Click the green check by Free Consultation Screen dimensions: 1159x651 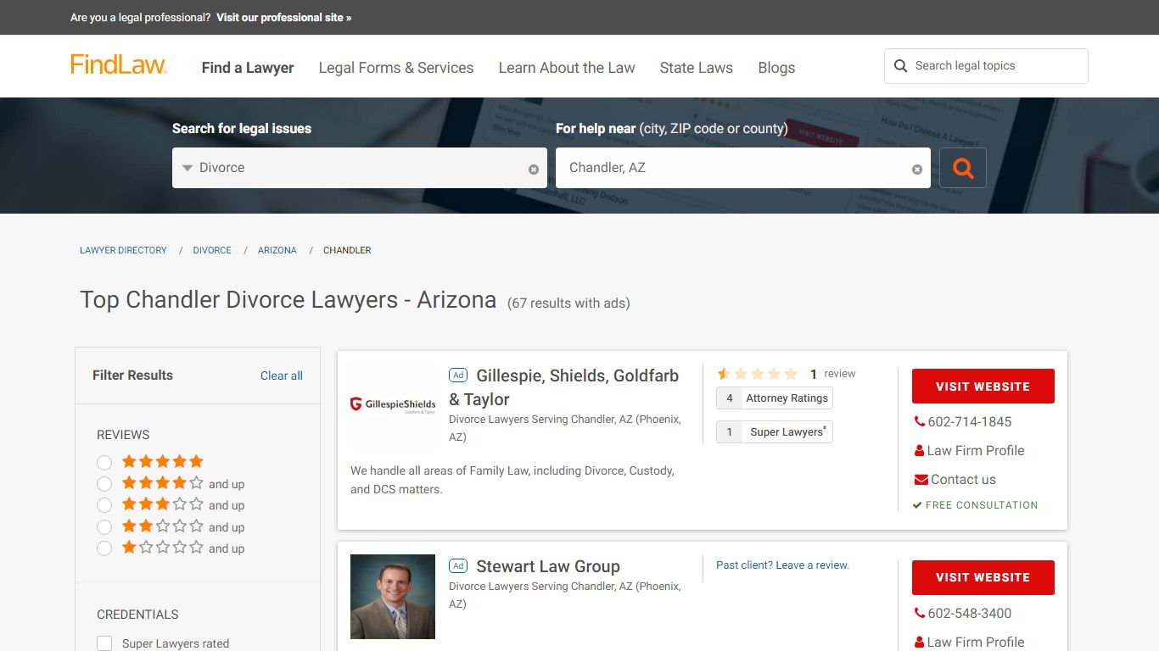click(917, 505)
